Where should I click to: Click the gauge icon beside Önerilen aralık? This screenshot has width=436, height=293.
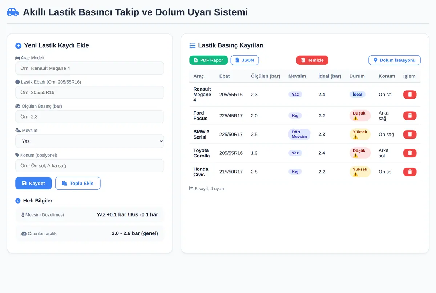point(24,233)
